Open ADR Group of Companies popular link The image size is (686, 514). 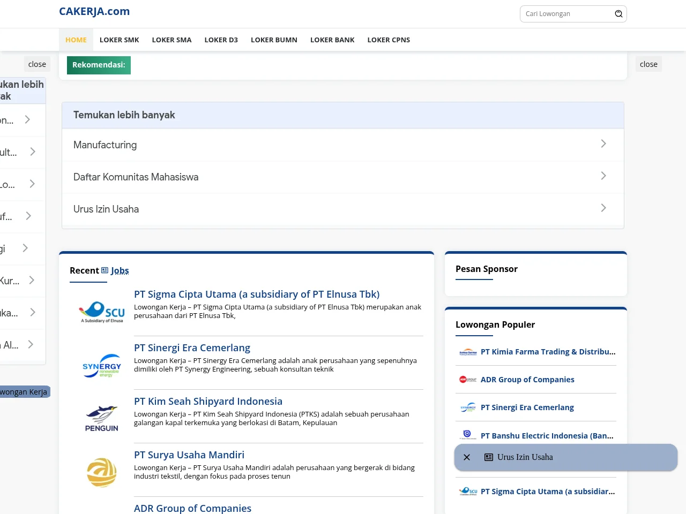(x=527, y=380)
